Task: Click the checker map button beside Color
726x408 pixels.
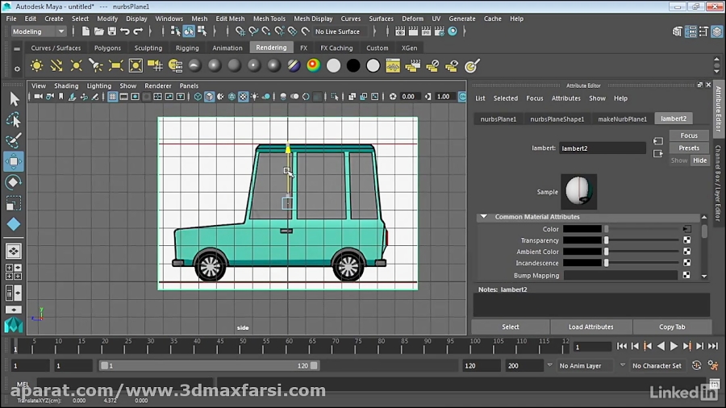Action: pos(686,229)
